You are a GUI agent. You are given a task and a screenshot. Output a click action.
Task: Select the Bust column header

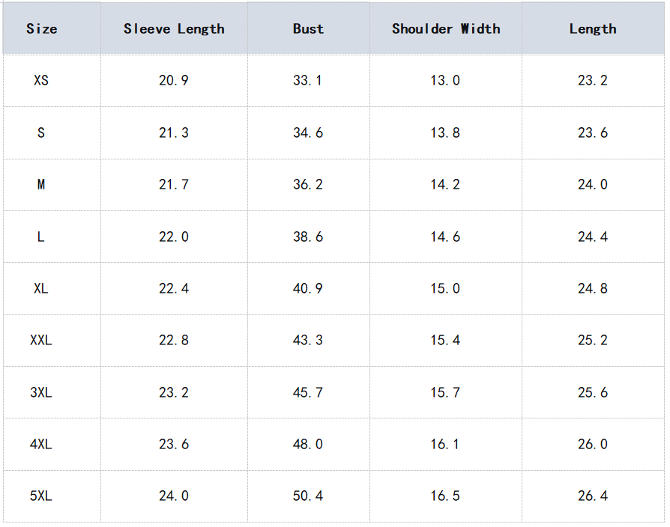click(x=308, y=29)
